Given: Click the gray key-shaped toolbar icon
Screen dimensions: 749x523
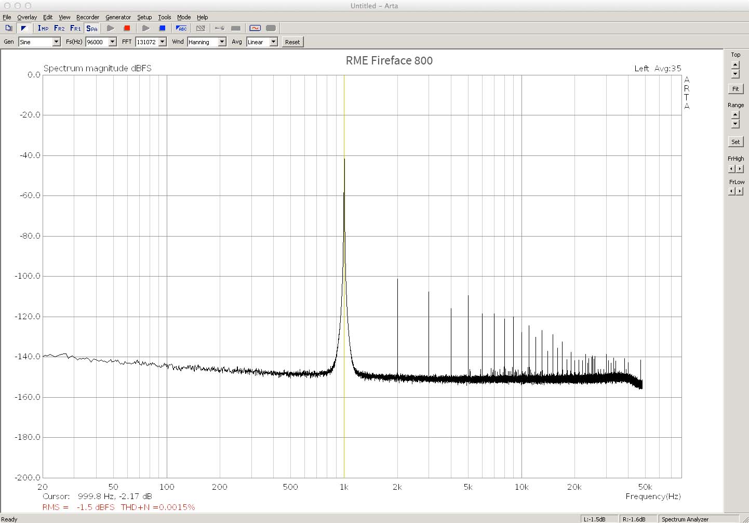Looking at the screenshot, I should tap(220, 28).
